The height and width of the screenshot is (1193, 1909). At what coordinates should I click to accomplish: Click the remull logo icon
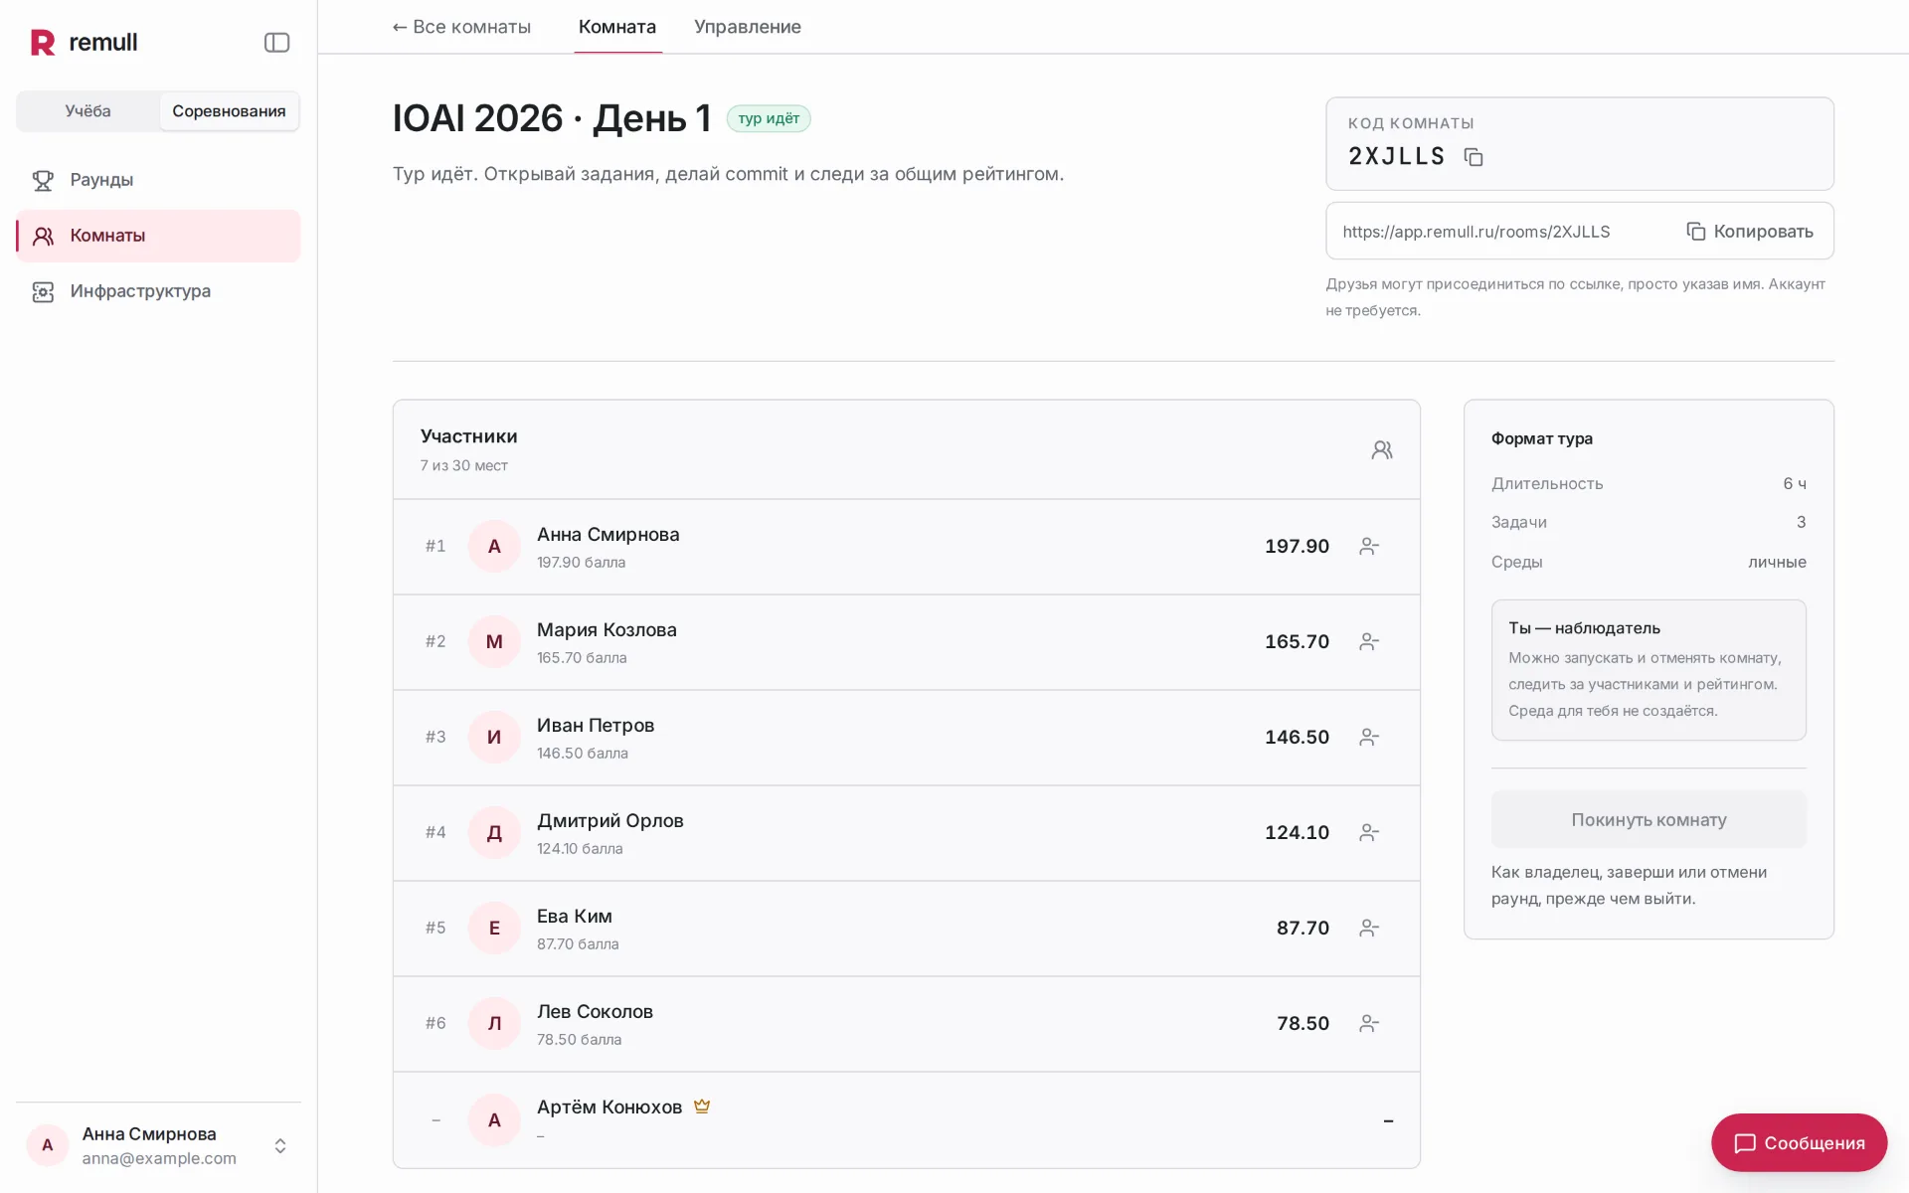click(43, 42)
